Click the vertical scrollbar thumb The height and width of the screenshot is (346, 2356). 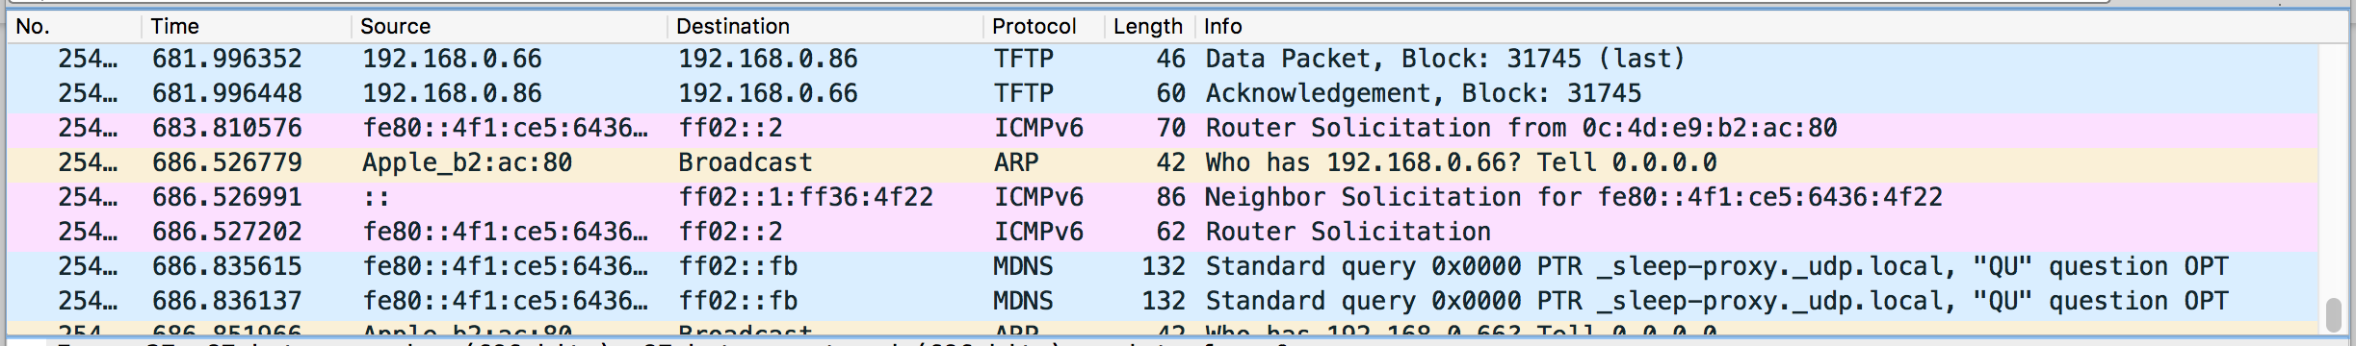pos(2333,314)
